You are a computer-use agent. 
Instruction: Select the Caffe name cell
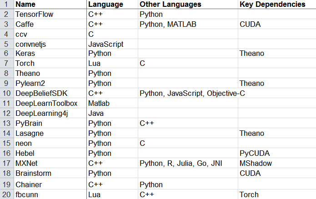tap(50, 24)
